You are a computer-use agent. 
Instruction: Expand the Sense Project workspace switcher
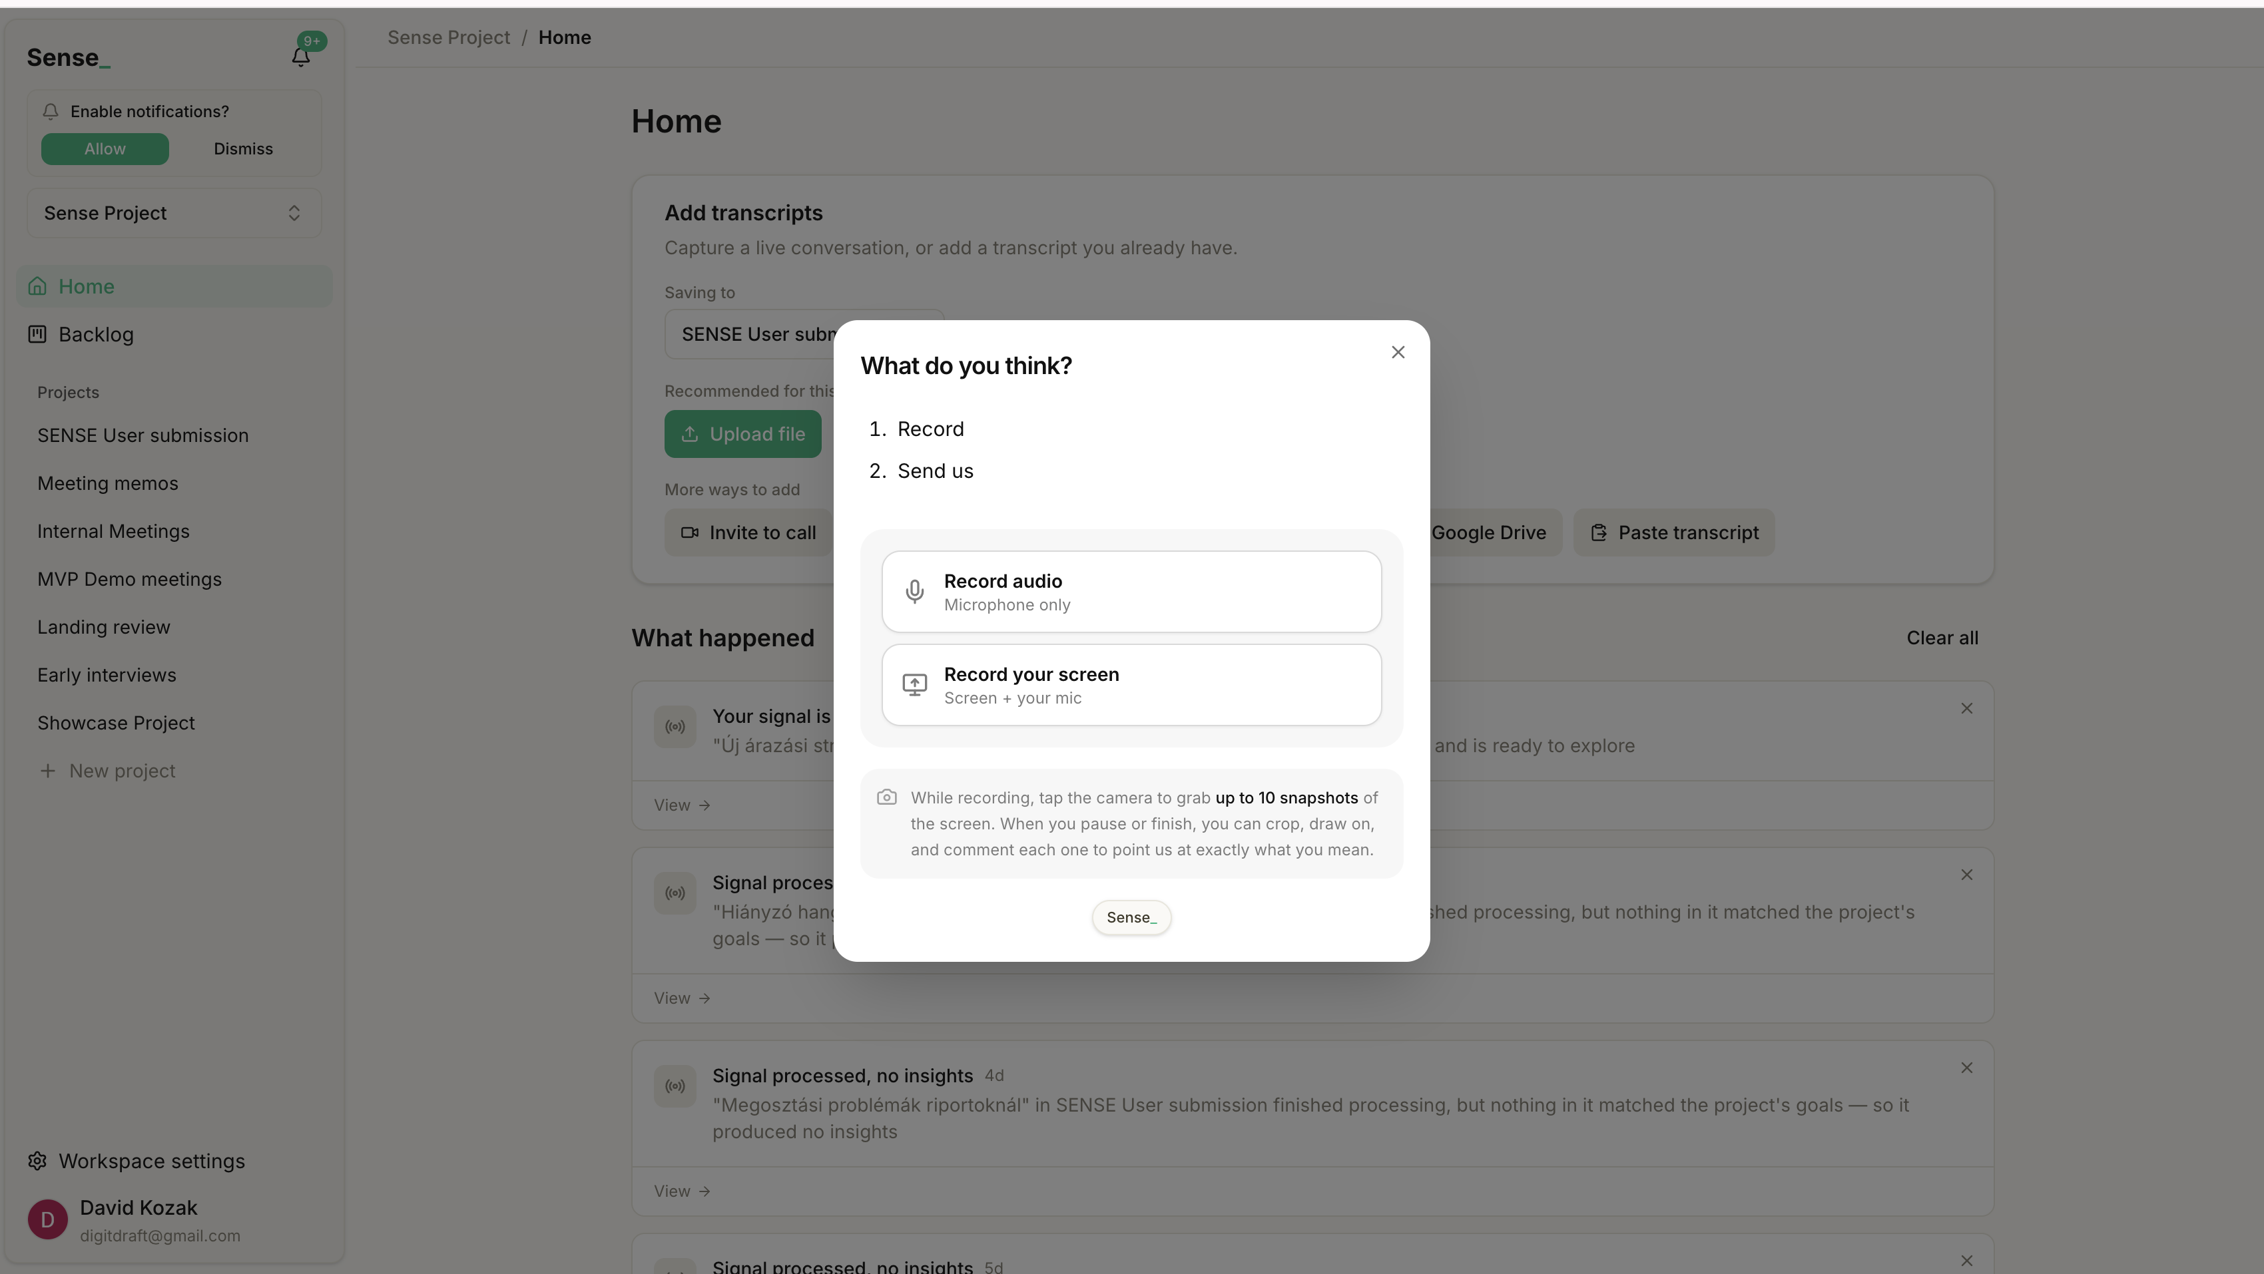[x=174, y=212]
